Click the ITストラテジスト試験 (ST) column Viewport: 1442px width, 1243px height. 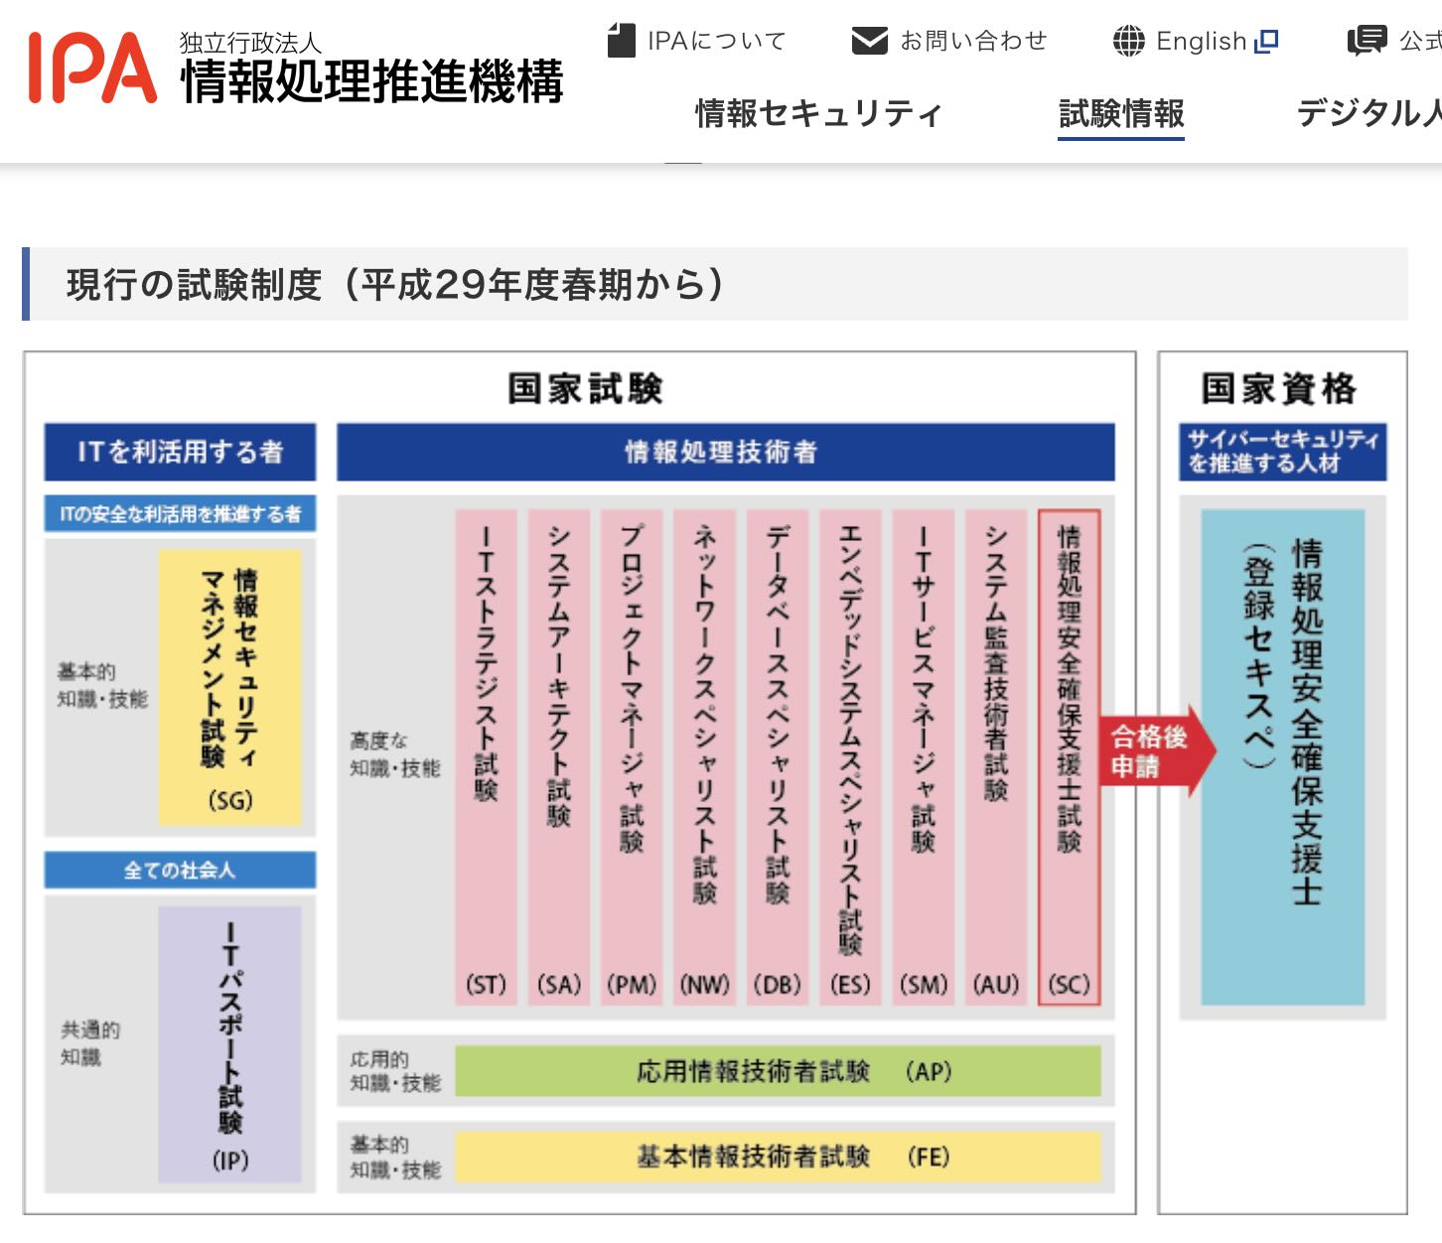486,758
